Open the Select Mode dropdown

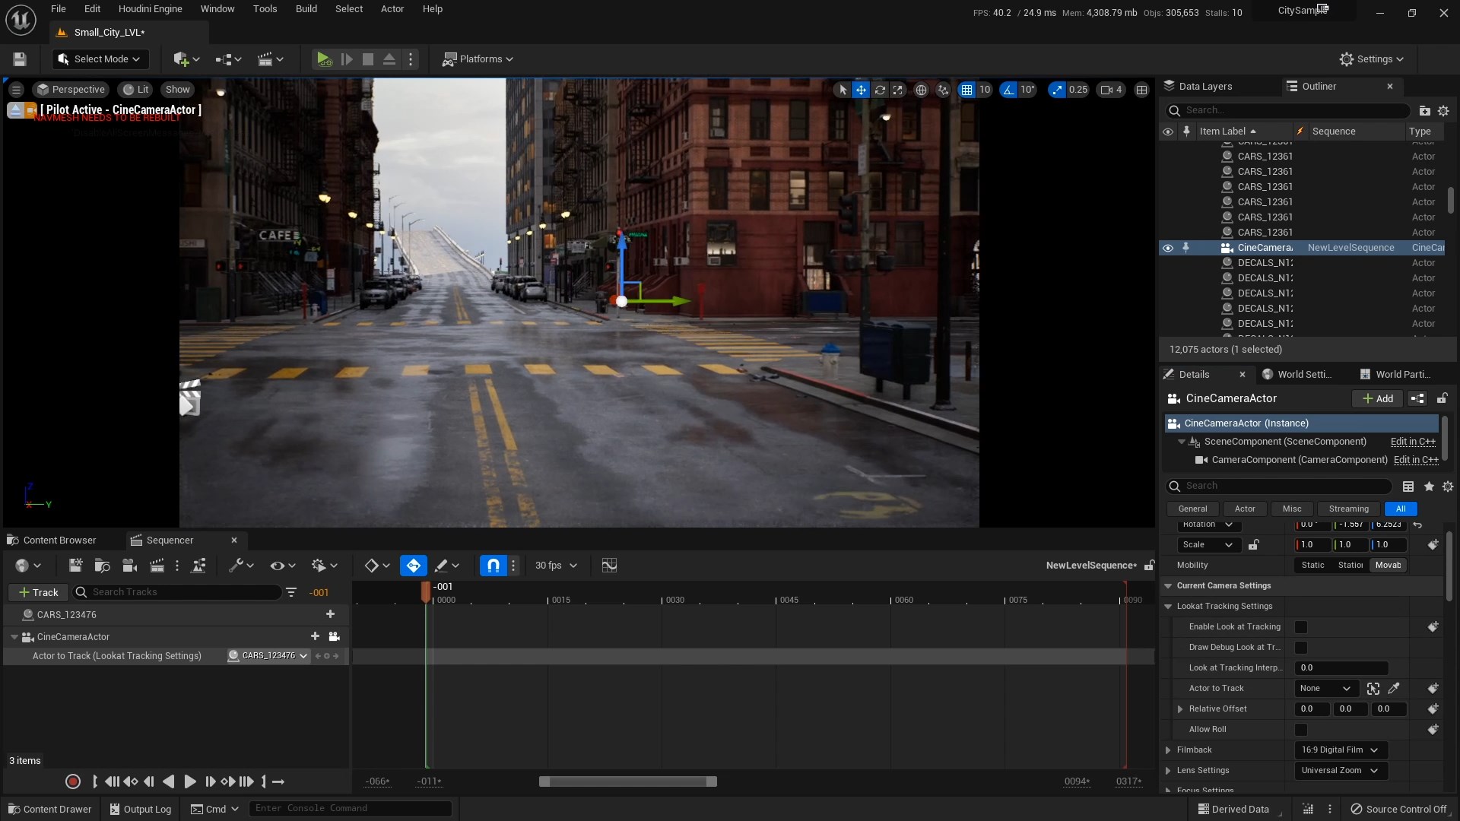tap(100, 59)
